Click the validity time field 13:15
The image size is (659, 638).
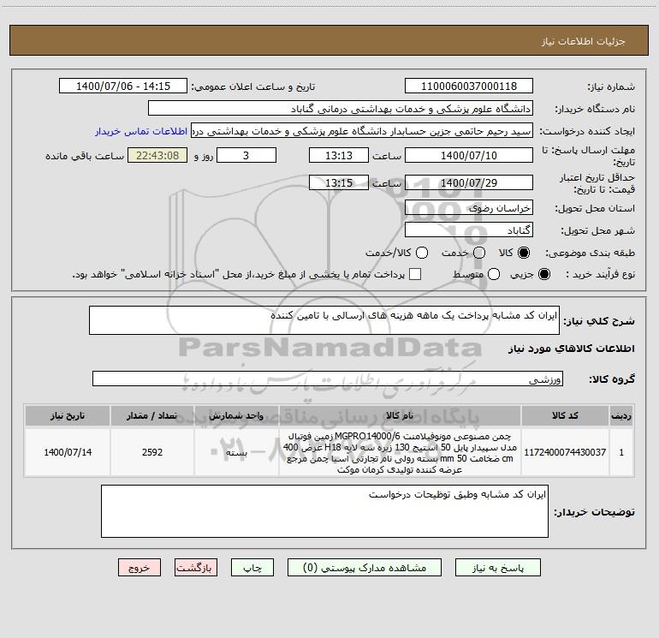(x=339, y=182)
